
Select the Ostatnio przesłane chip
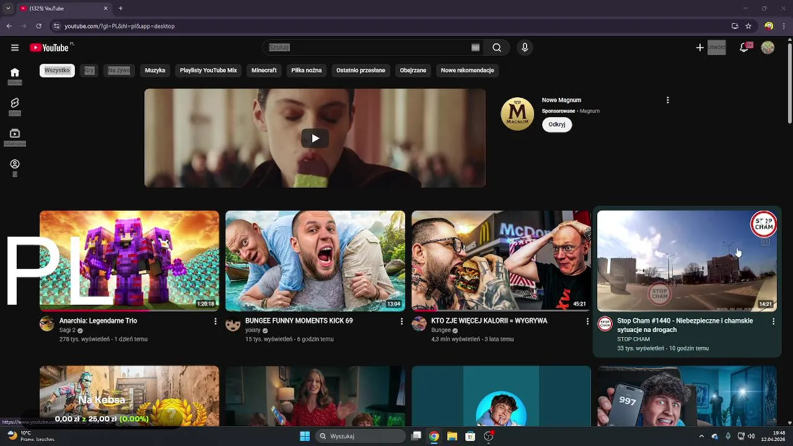pyautogui.click(x=361, y=71)
